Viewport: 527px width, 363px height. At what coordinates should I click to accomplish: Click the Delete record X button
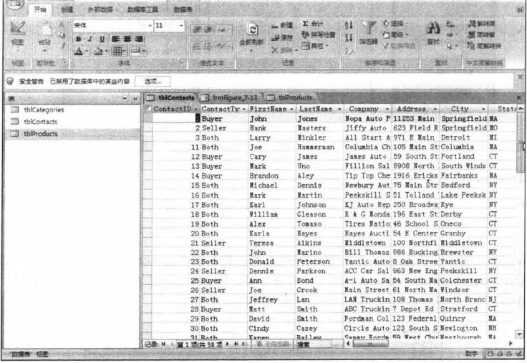tap(284, 50)
